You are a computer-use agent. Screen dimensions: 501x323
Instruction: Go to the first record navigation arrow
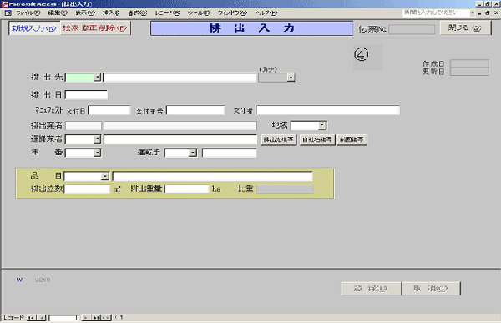tap(31, 317)
